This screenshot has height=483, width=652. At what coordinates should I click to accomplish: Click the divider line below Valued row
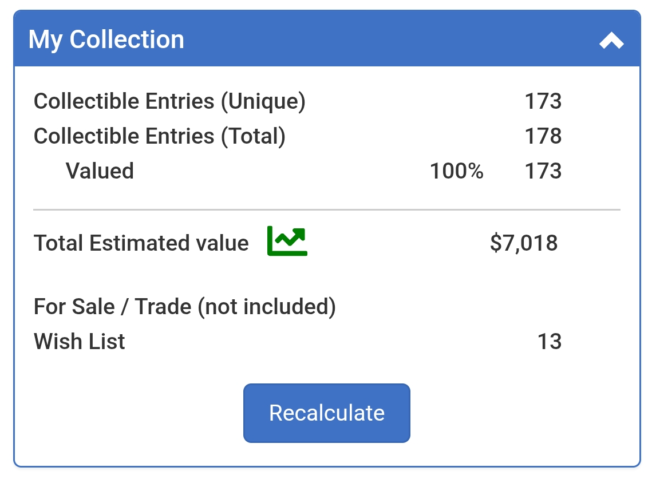(327, 210)
